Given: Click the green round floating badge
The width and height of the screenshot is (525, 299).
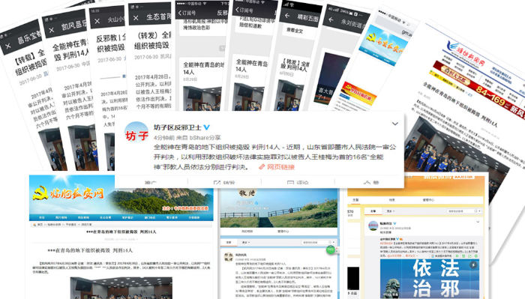Looking at the screenshot, I should 331,250.
